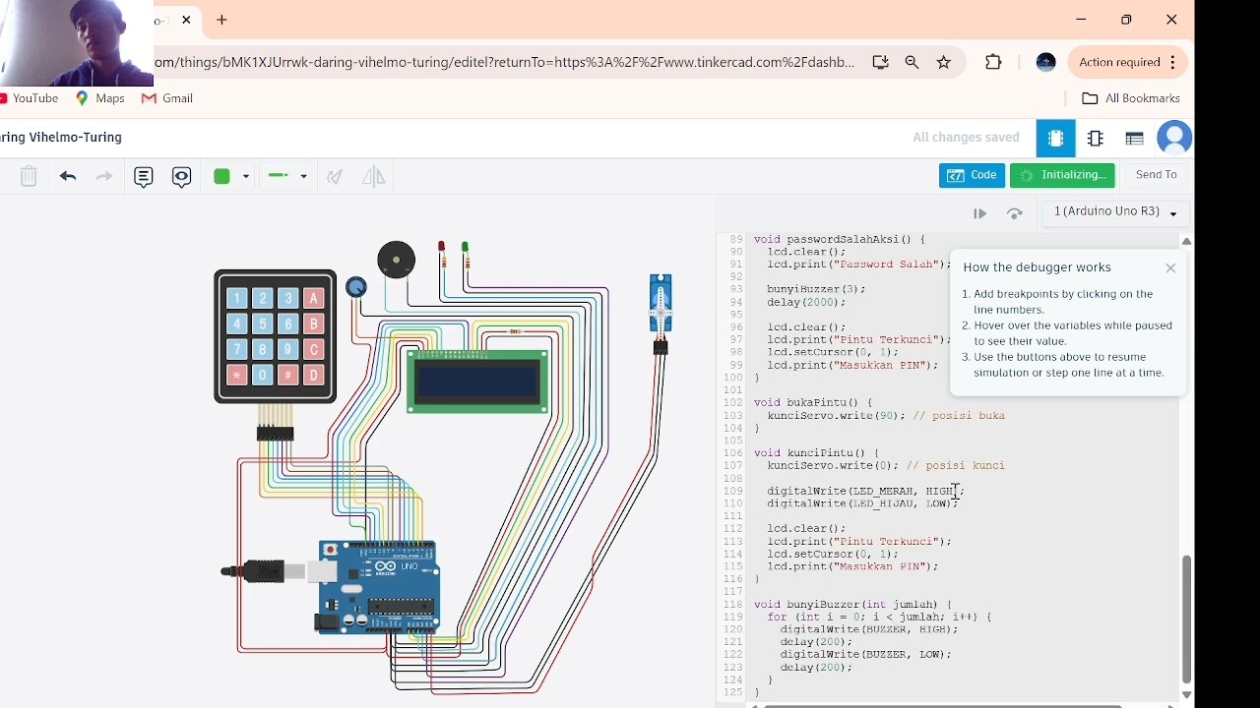Click the keypad hash key
The image size is (1260, 708).
coord(288,375)
